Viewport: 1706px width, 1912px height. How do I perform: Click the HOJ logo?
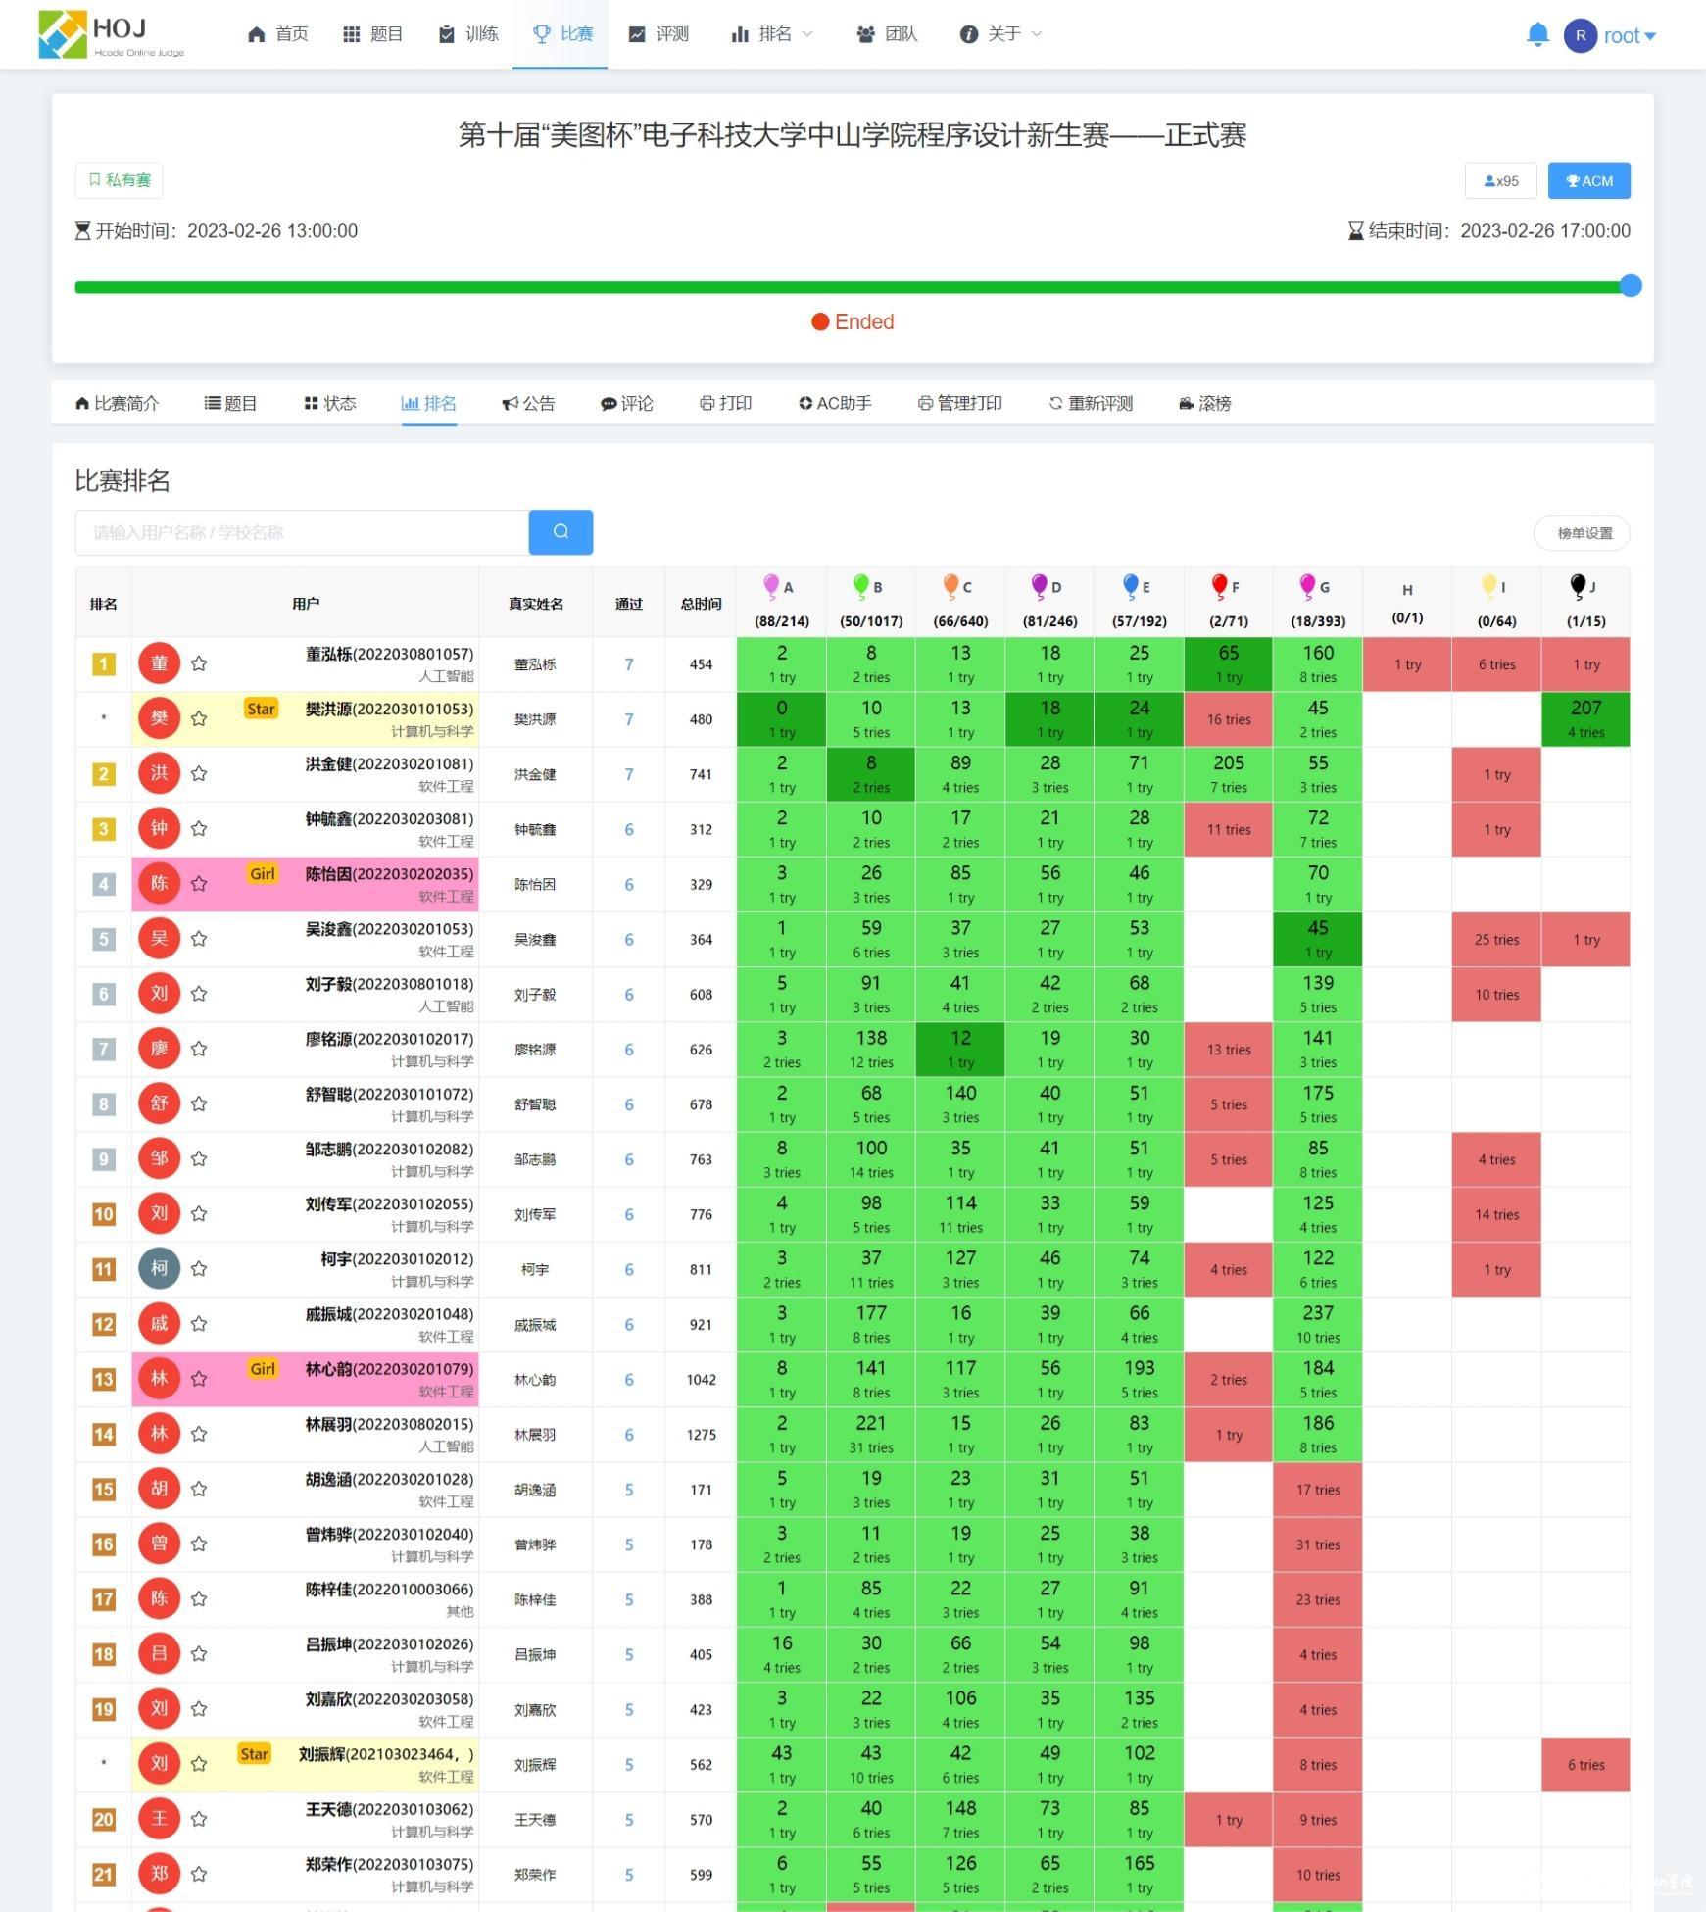tap(111, 35)
